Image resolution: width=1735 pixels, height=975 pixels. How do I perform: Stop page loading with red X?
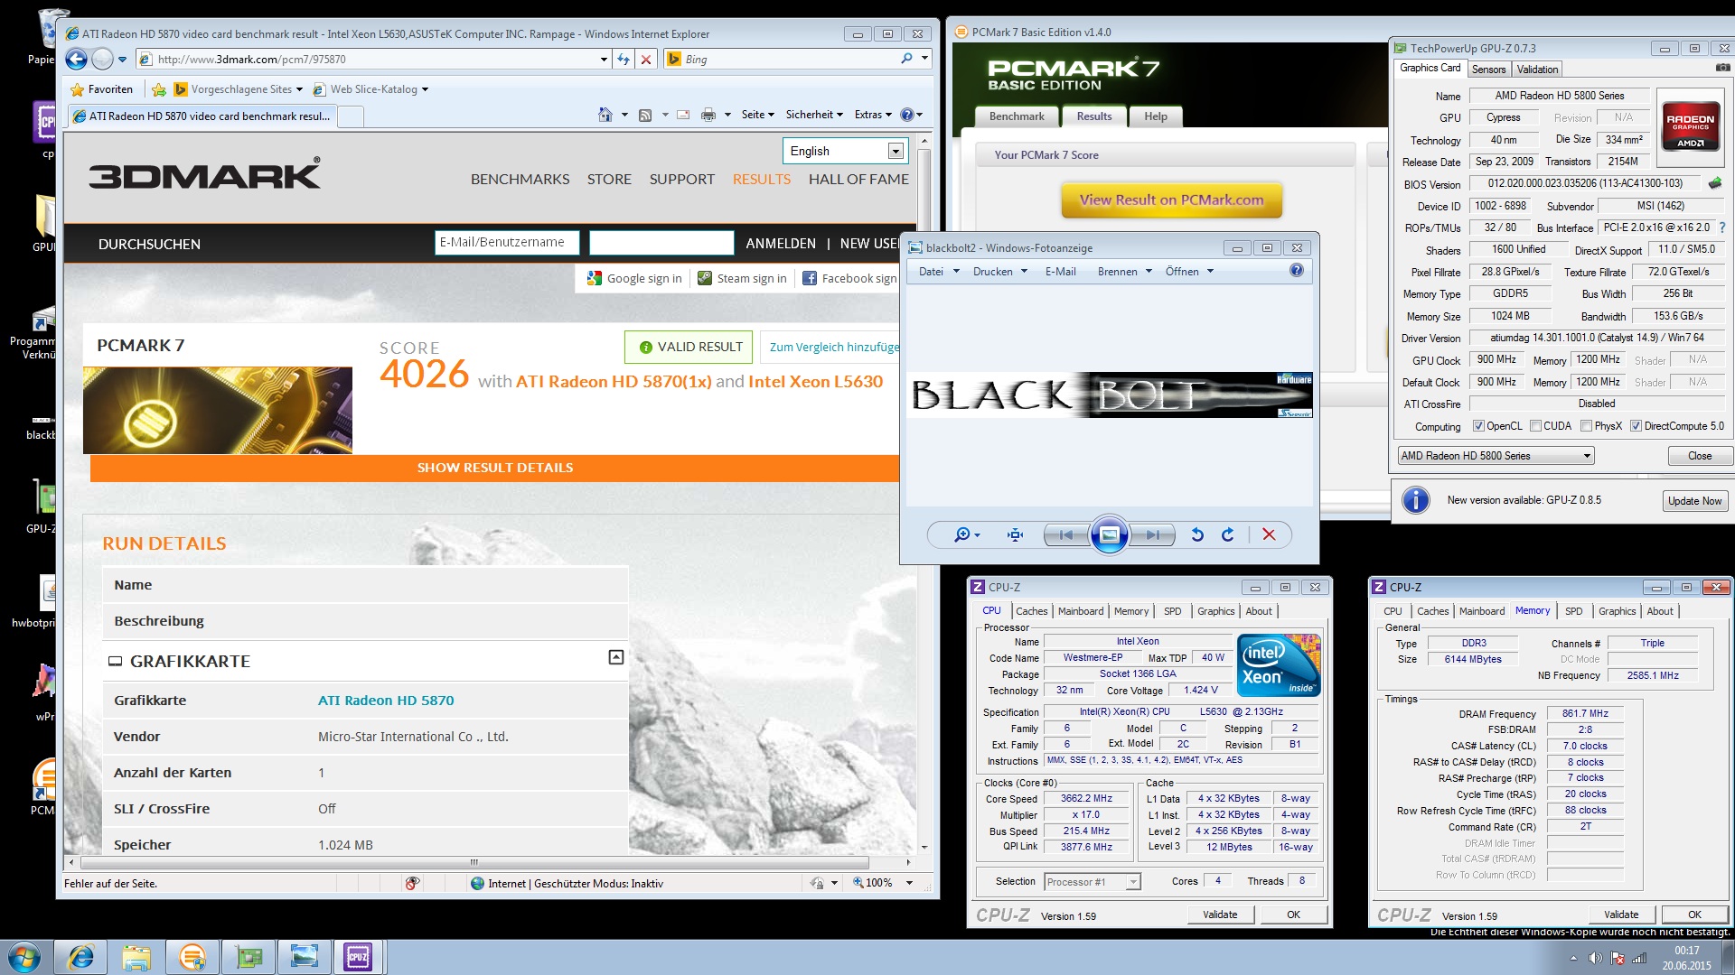(646, 60)
